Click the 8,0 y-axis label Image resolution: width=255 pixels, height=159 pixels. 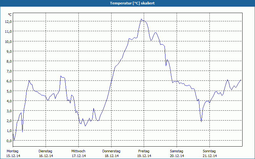click(9, 61)
